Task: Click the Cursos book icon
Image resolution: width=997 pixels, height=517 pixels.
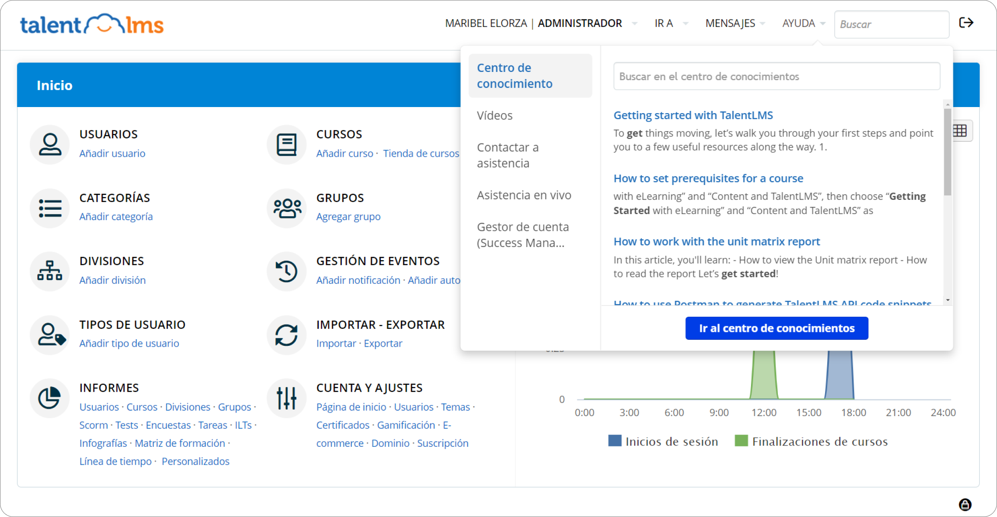Action: 287,144
